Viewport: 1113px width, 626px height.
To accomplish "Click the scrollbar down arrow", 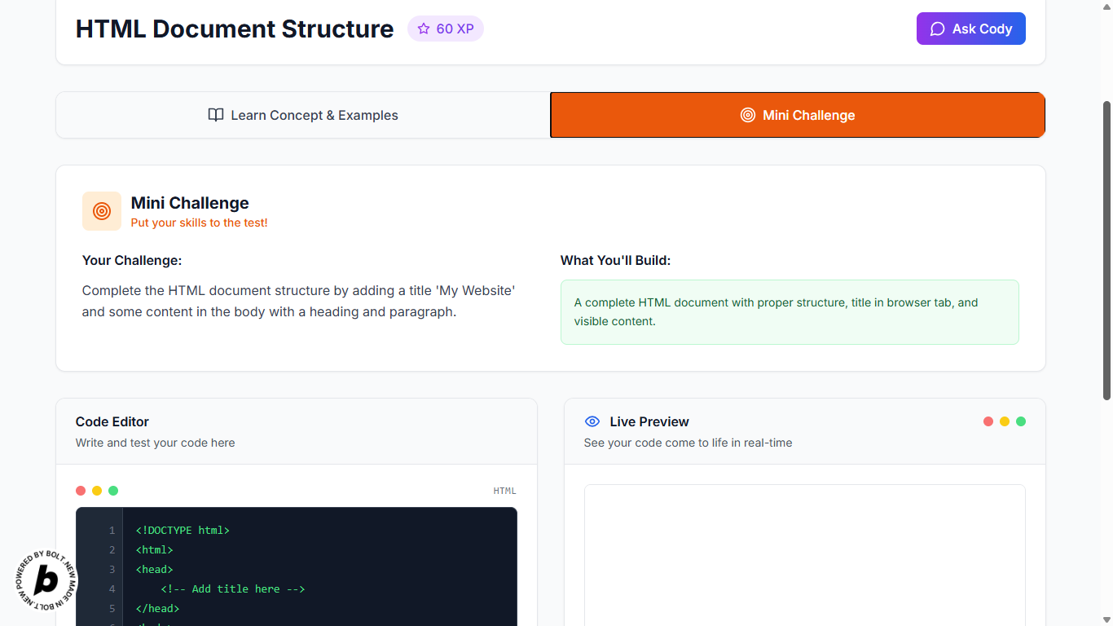I will [1106, 619].
